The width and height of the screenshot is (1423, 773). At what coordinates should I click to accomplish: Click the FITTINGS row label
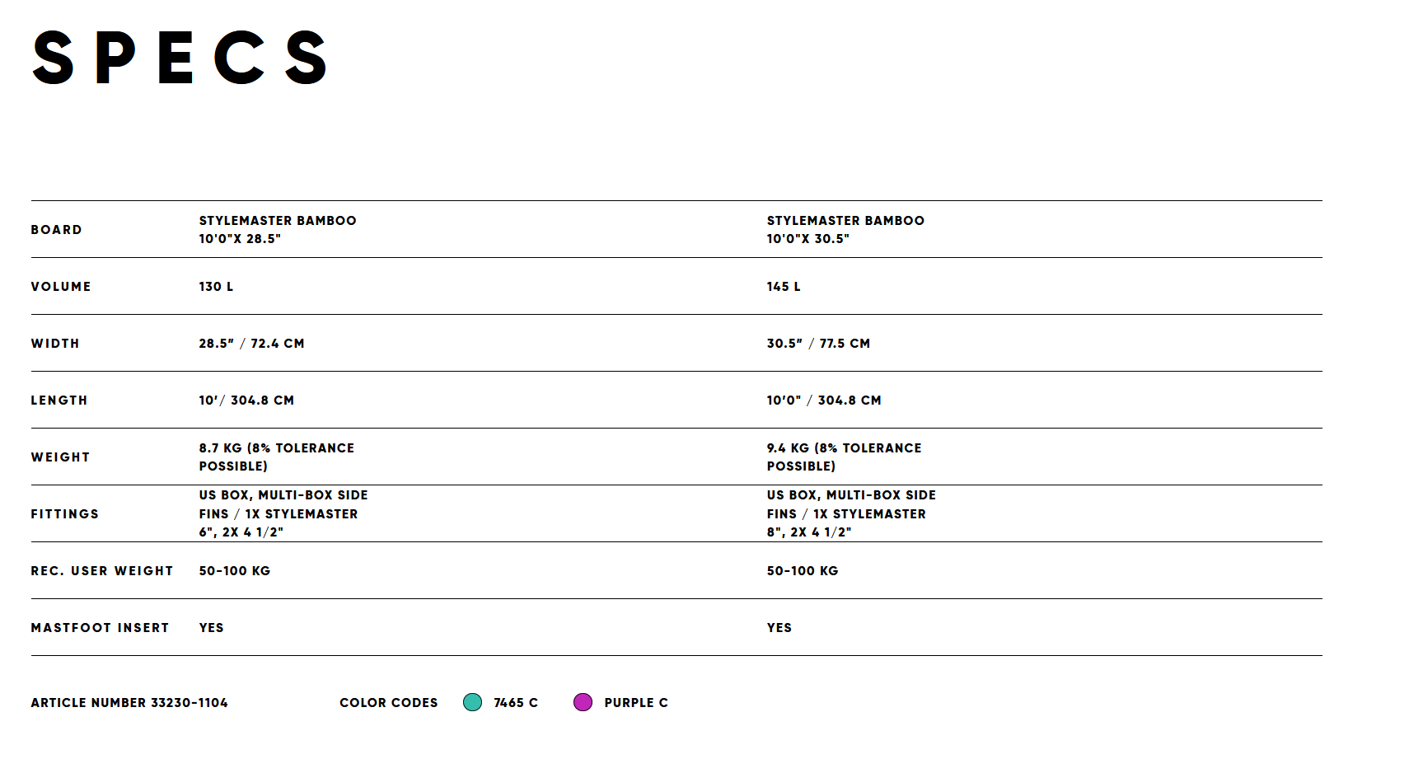pyautogui.click(x=65, y=514)
